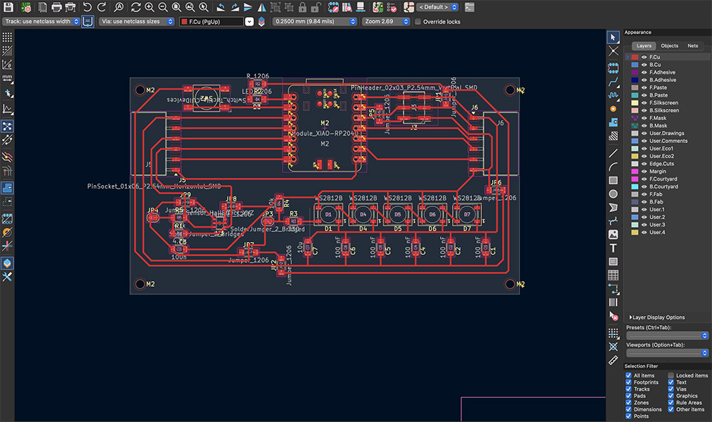Viewport: 712px width, 422px height.
Task: Open the Viewports (Option+Tab) dropdown
Action: (667, 352)
